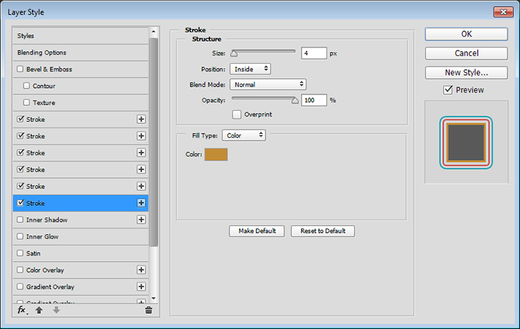Image resolution: width=520 pixels, height=329 pixels.
Task: Click plus icon beside Gradient Overlay
Action: point(141,286)
